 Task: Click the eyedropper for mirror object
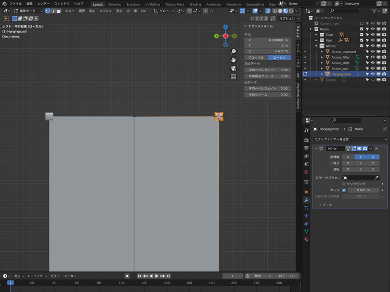pyautogui.click(x=376, y=178)
